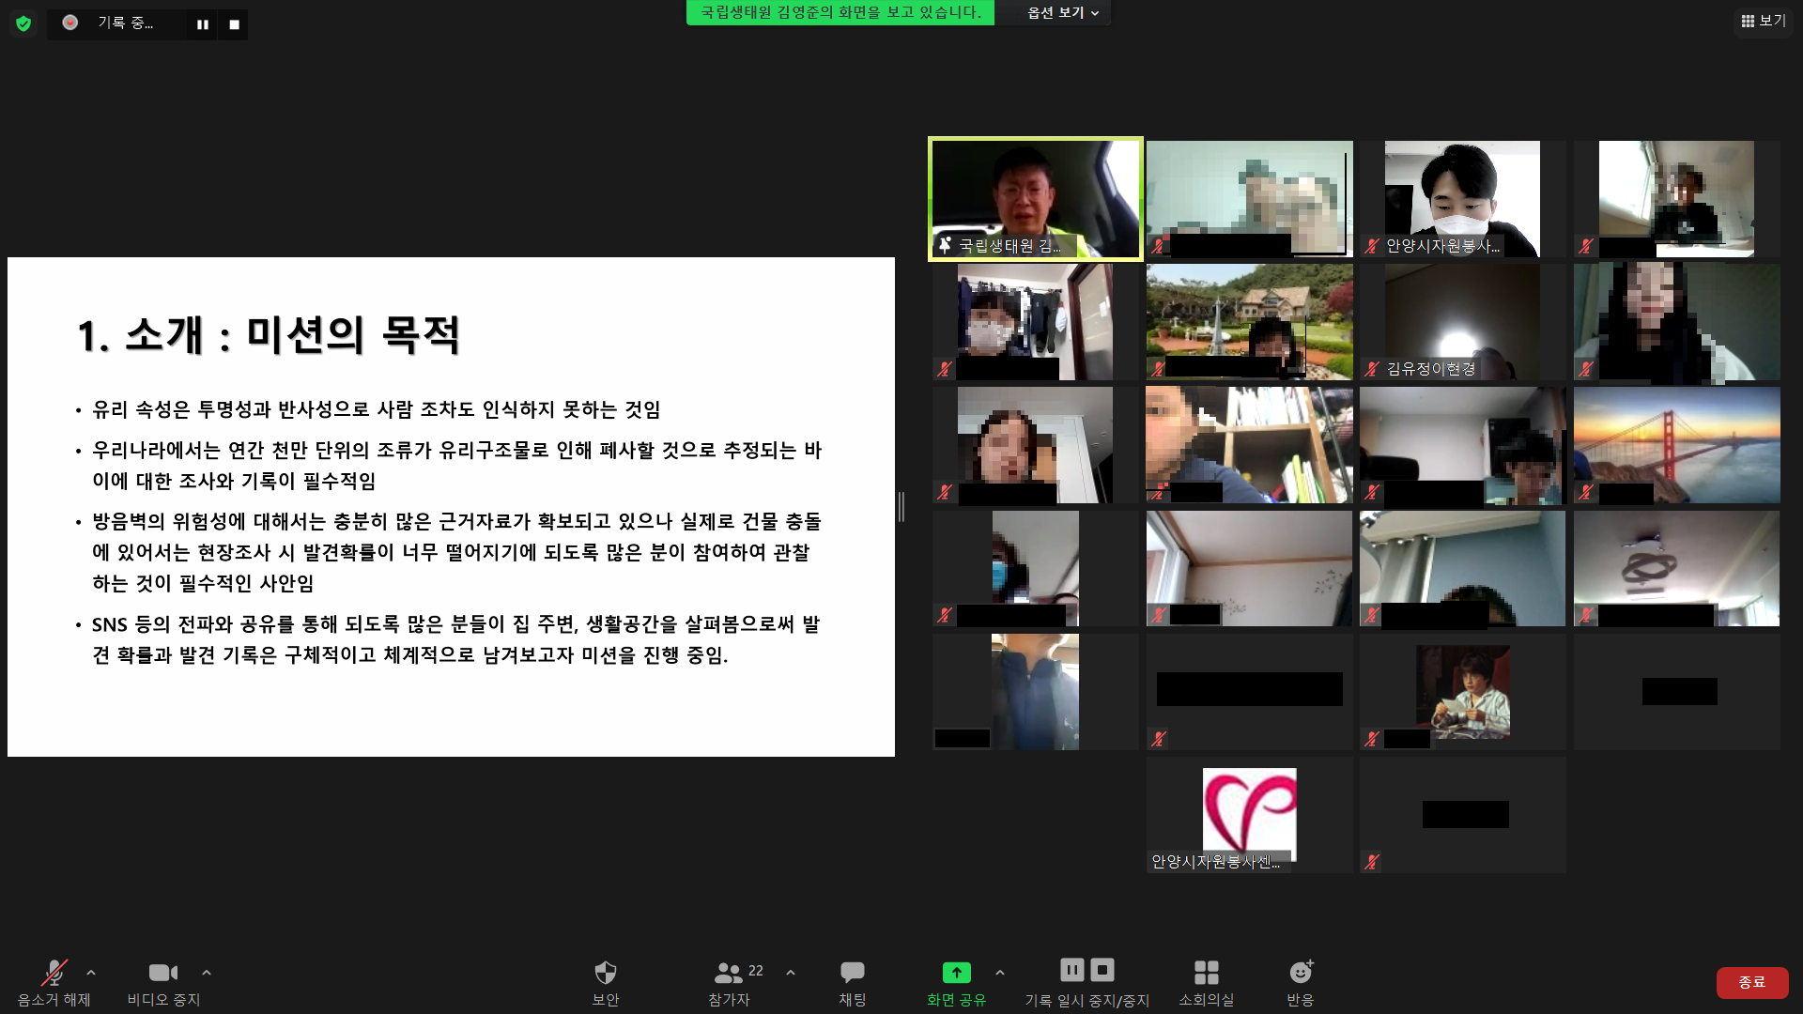Image resolution: width=1803 pixels, height=1014 pixels.
Task: Open the 보안 security menu
Action: 606,983
